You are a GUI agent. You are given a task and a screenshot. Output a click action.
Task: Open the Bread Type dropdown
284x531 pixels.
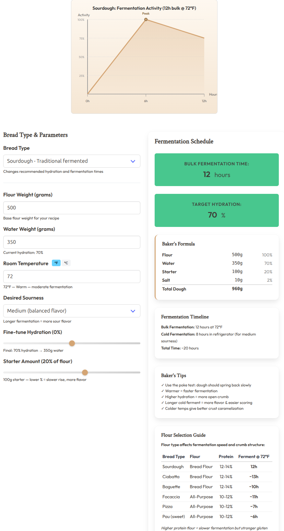[x=71, y=161]
